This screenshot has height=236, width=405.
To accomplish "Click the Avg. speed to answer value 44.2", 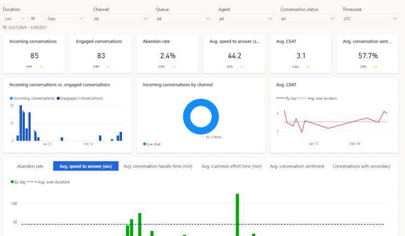I will click(234, 56).
